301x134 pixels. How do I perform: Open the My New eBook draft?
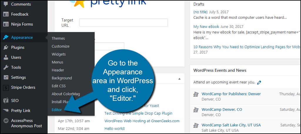pyautogui.click(x=206, y=27)
